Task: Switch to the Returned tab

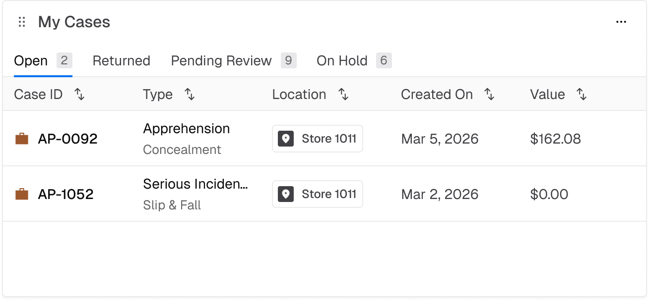Action: tap(122, 61)
